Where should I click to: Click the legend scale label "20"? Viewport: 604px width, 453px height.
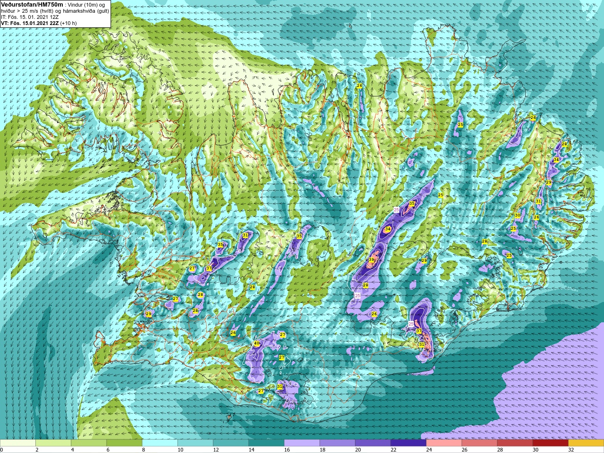[358, 450]
